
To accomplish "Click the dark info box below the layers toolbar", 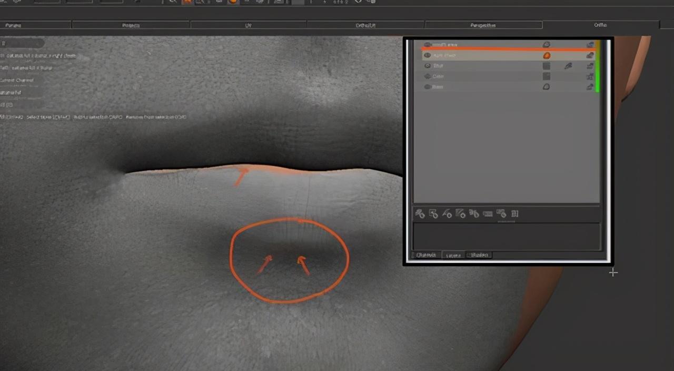I will pyautogui.click(x=507, y=236).
